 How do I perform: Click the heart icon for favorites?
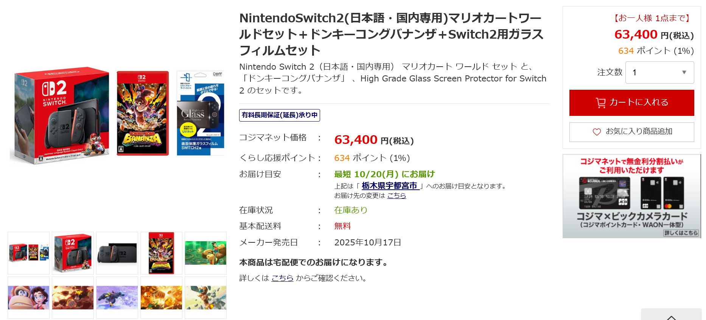pos(597,132)
